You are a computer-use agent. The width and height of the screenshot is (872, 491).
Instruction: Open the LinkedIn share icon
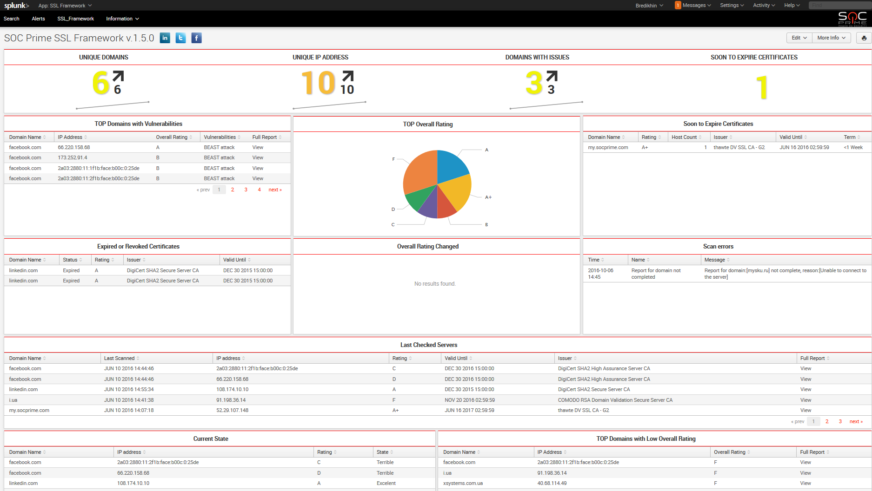165,38
